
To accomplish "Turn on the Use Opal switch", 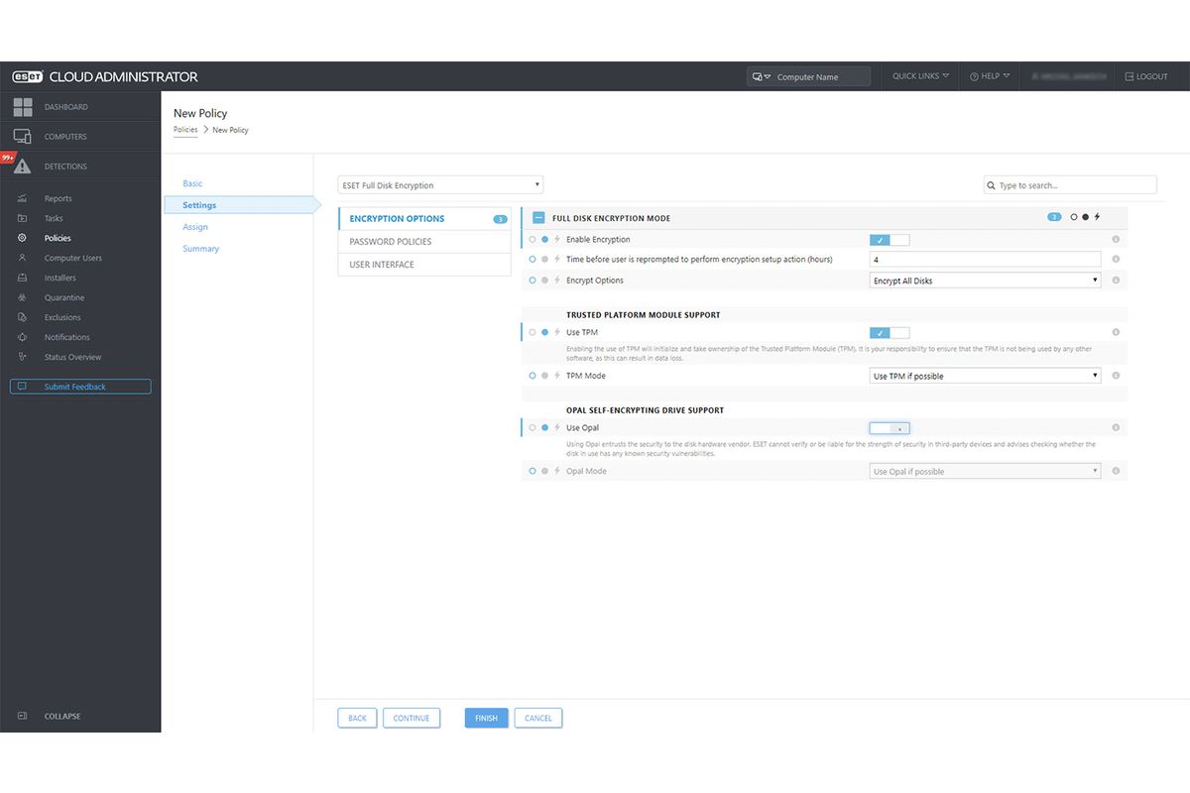I will pos(890,427).
